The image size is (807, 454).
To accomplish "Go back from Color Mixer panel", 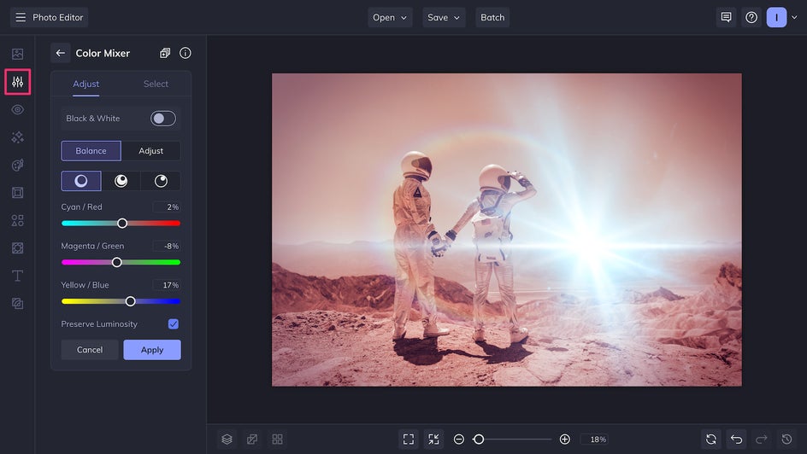I will tap(60, 53).
